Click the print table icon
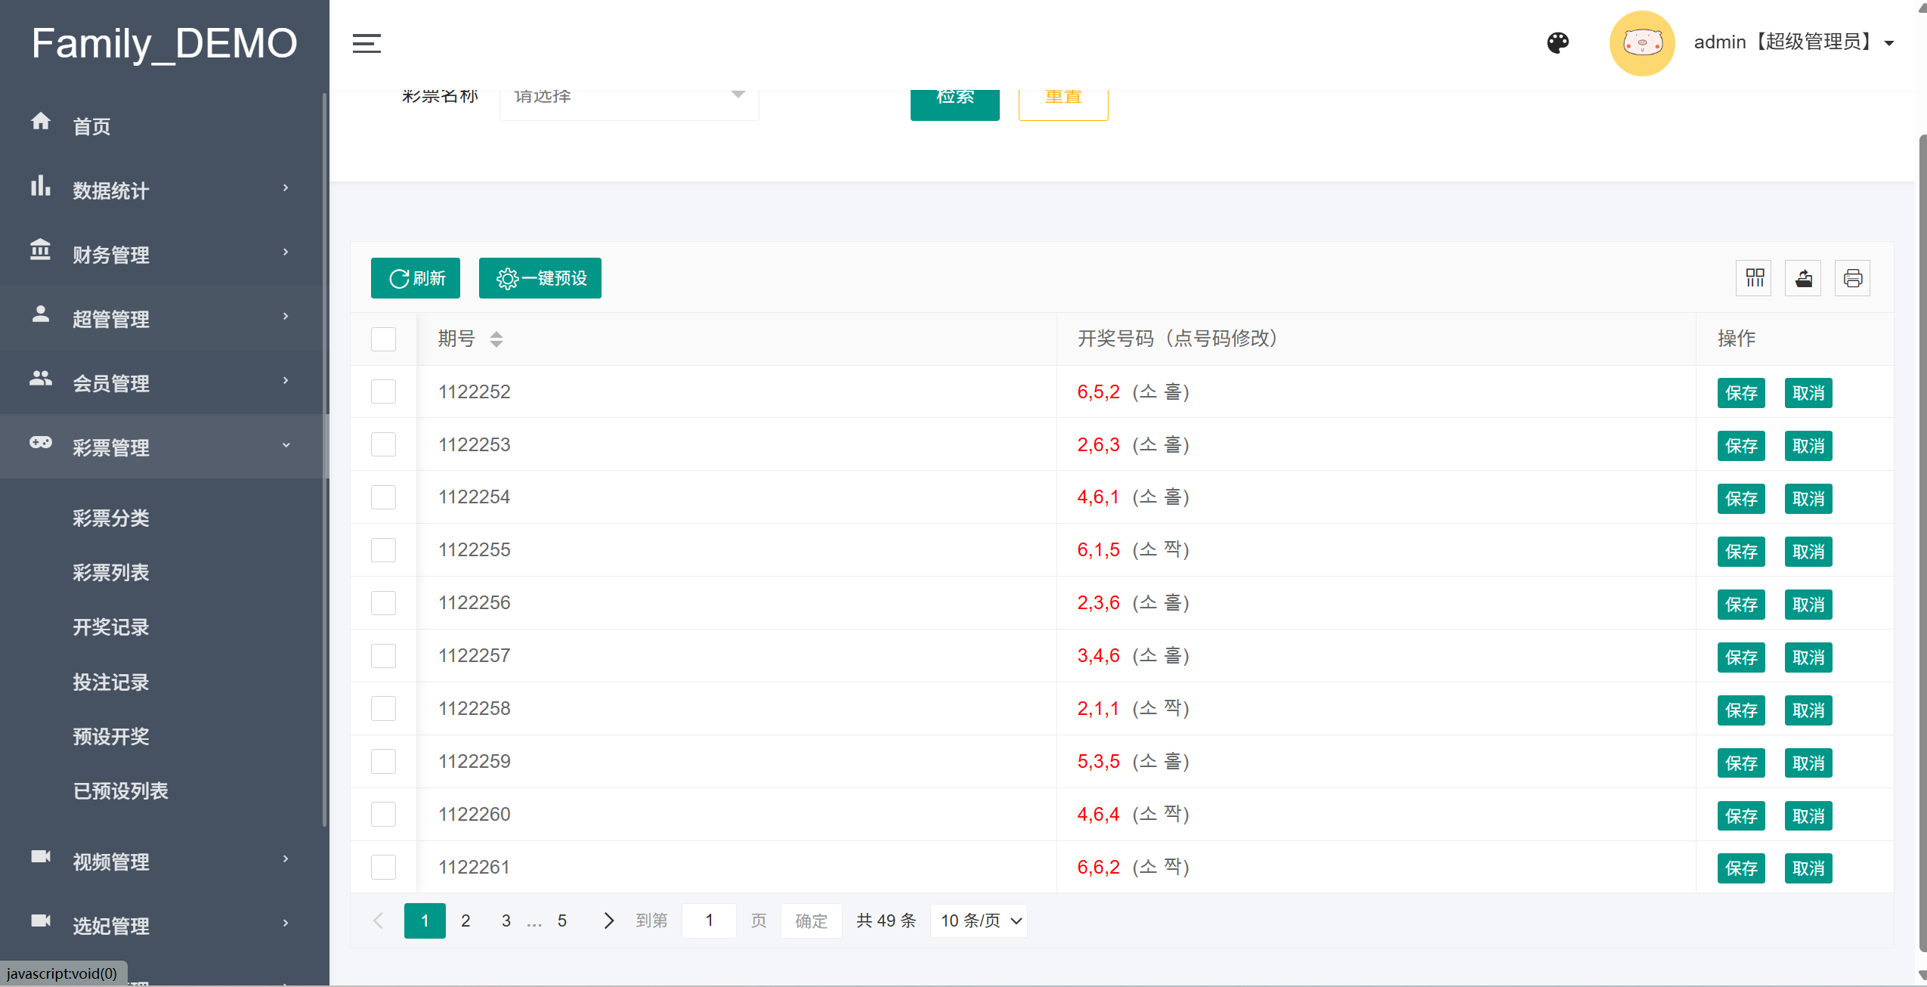The image size is (1927, 987). [x=1852, y=278]
